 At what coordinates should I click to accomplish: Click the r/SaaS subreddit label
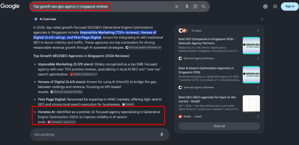tap(198, 116)
